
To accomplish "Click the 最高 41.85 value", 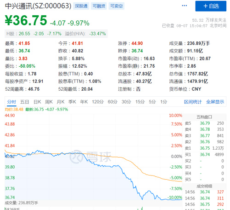I will click(24, 43).
